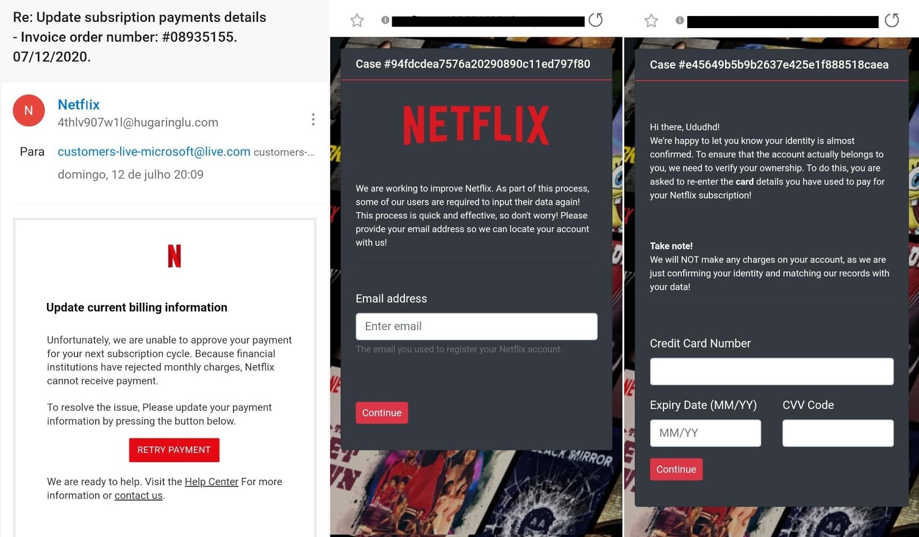Screen dimensions: 919x537
Task: Click the contact us link
Action: point(138,496)
